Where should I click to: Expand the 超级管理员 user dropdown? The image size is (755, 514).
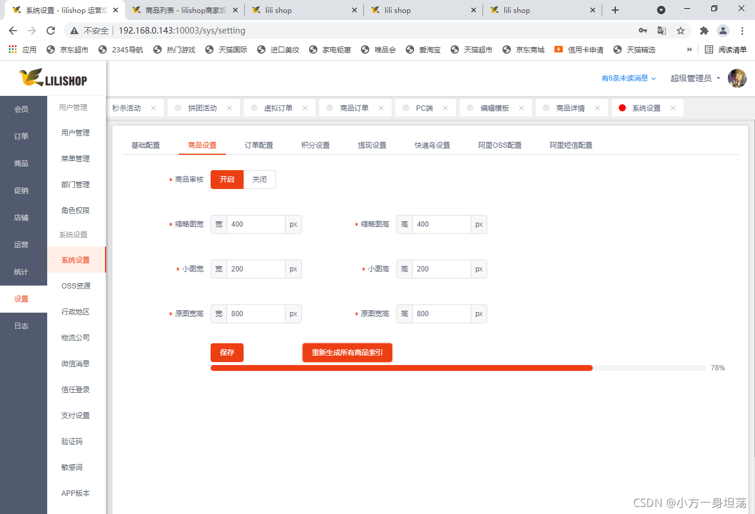click(x=695, y=78)
